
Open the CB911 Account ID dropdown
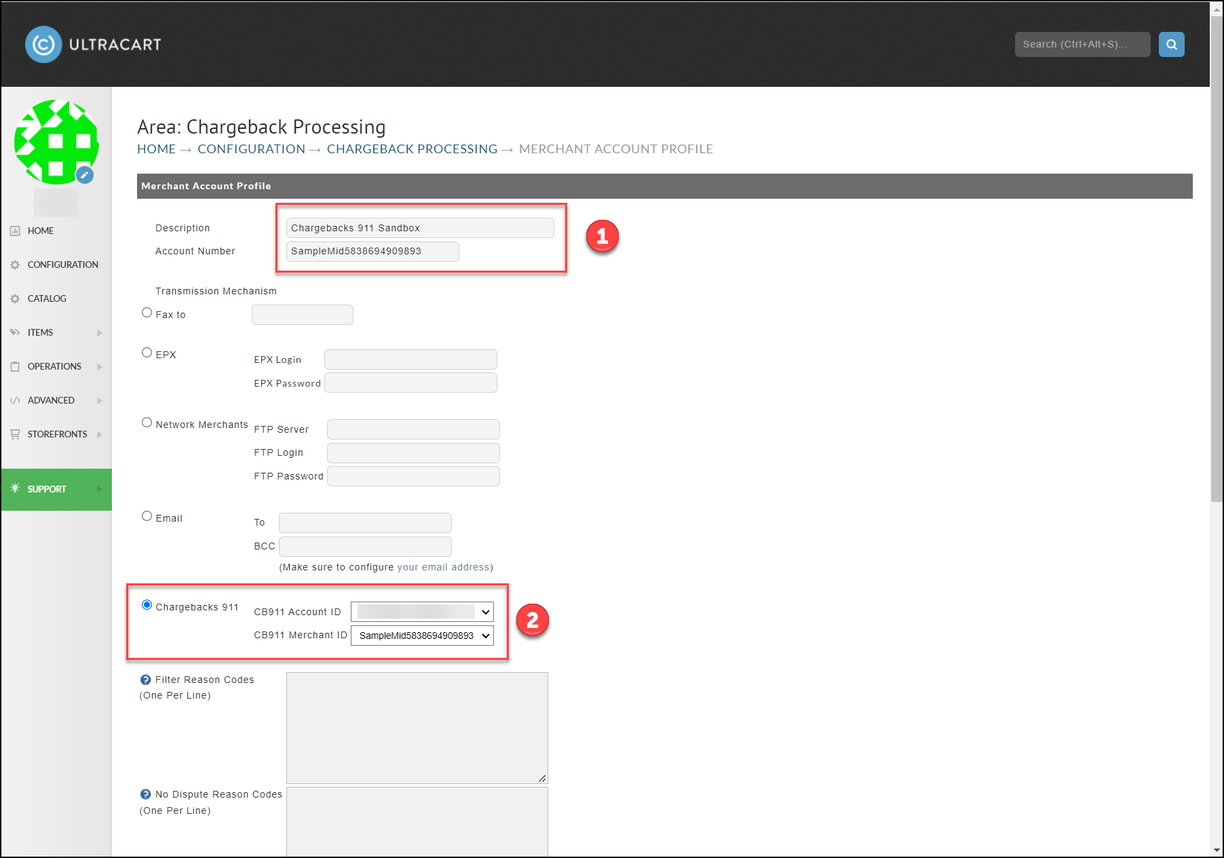click(x=422, y=612)
